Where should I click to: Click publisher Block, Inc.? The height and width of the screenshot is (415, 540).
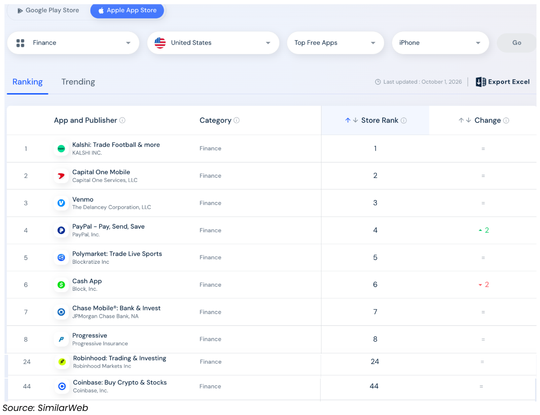tap(85, 289)
